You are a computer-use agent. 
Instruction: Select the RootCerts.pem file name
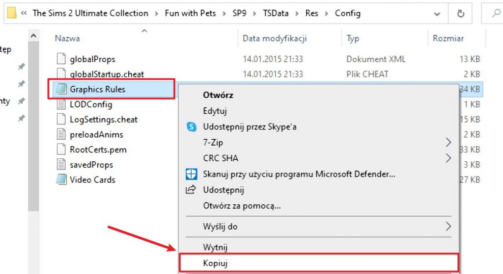pos(98,149)
